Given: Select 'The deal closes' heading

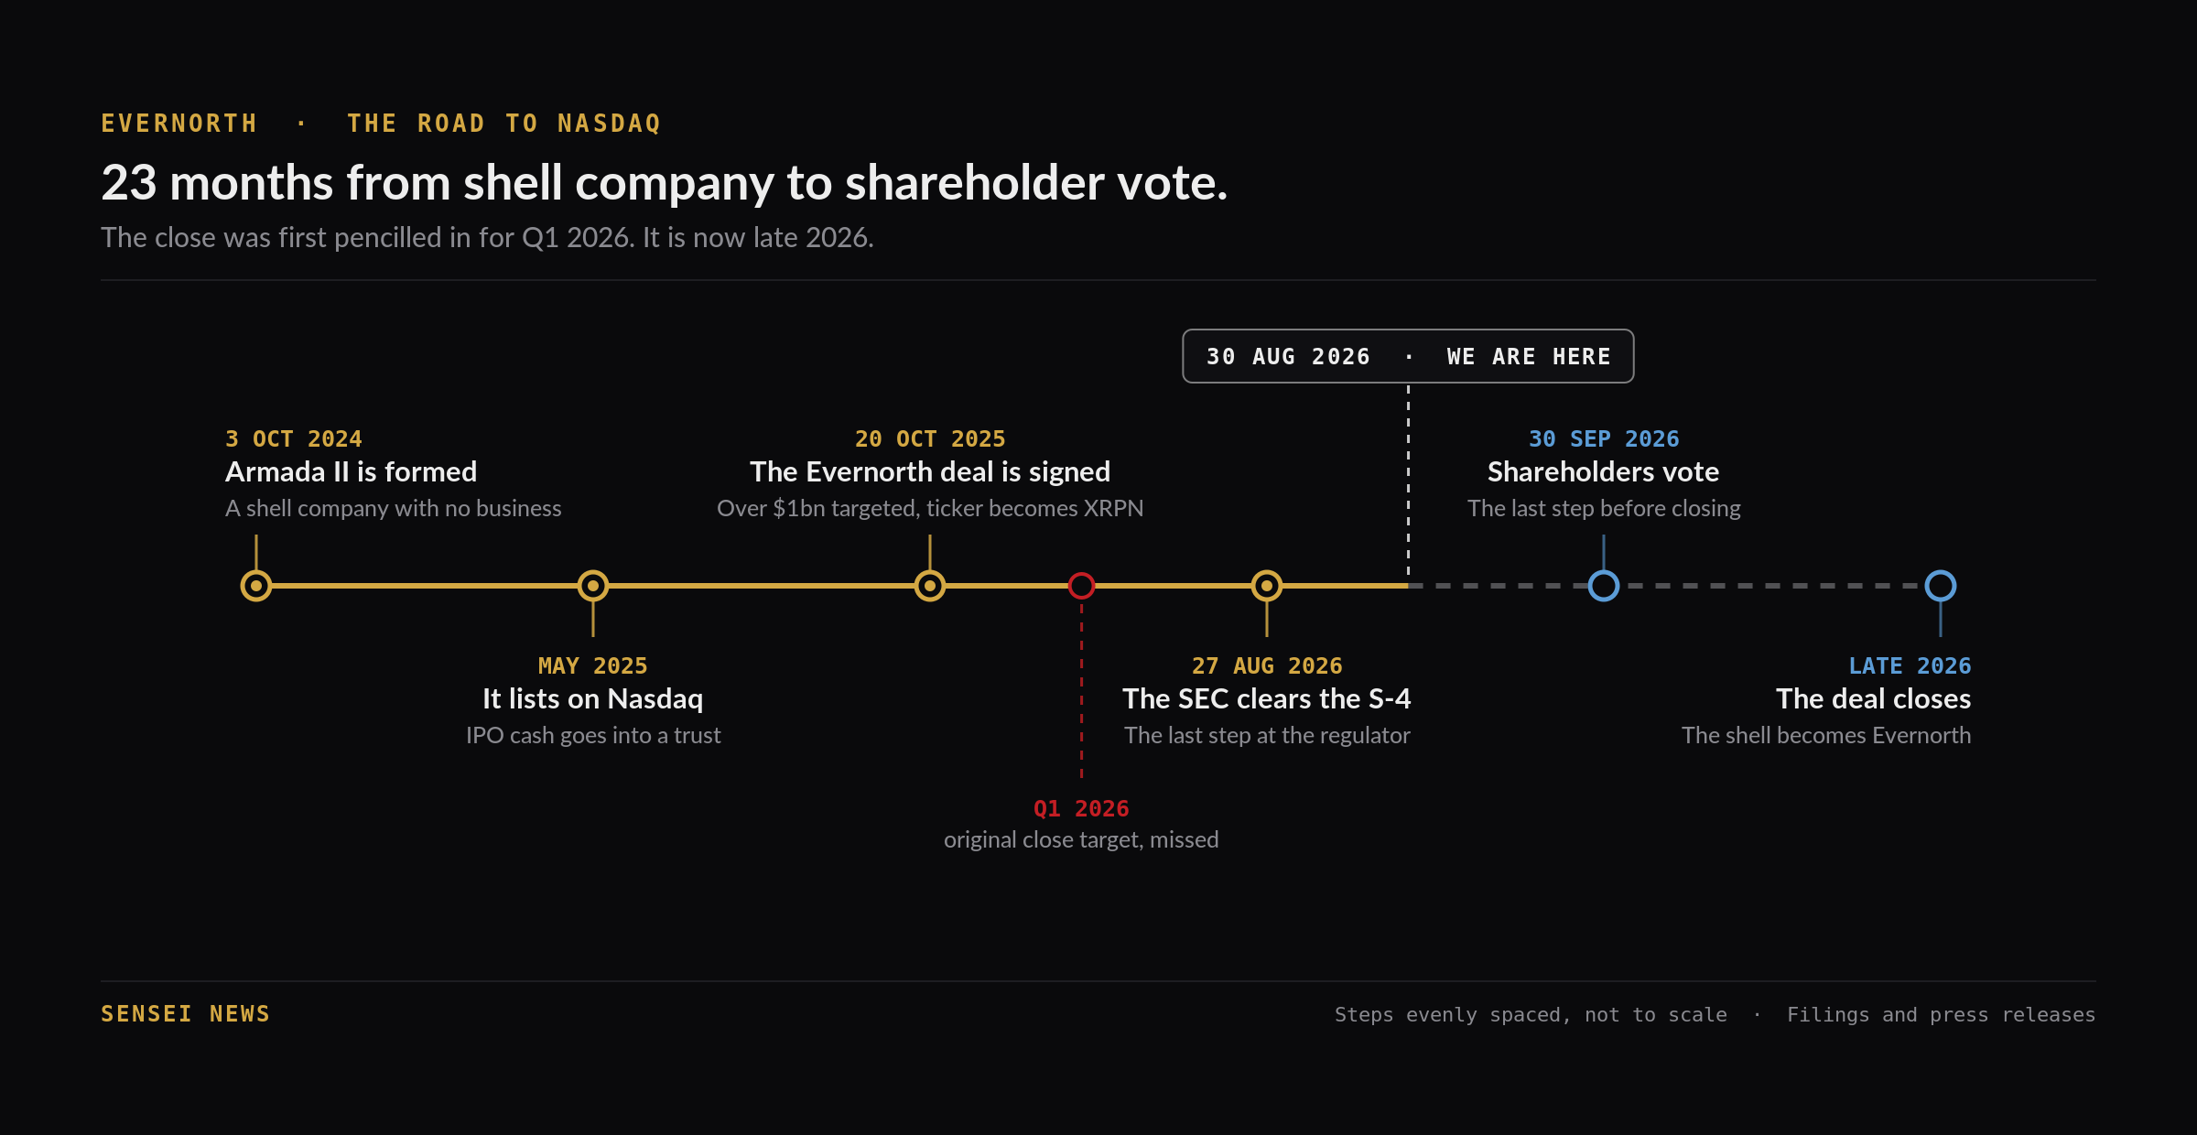Looking at the screenshot, I should pyautogui.click(x=1874, y=699).
